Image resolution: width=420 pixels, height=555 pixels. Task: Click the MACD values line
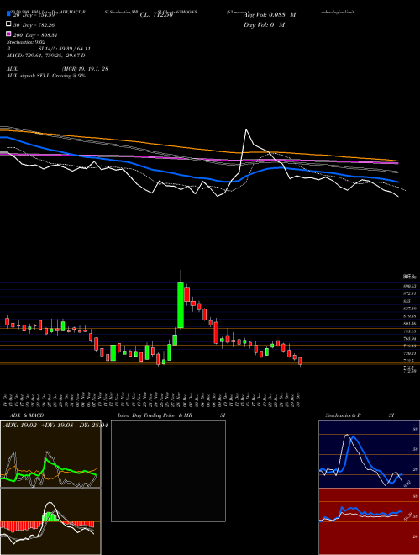[45, 55]
